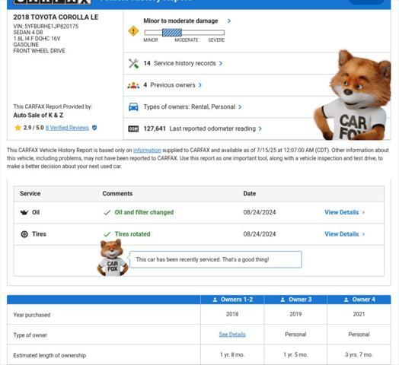Click the previous owners people icon
The height and width of the screenshot is (365, 399).
pyautogui.click(x=133, y=85)
